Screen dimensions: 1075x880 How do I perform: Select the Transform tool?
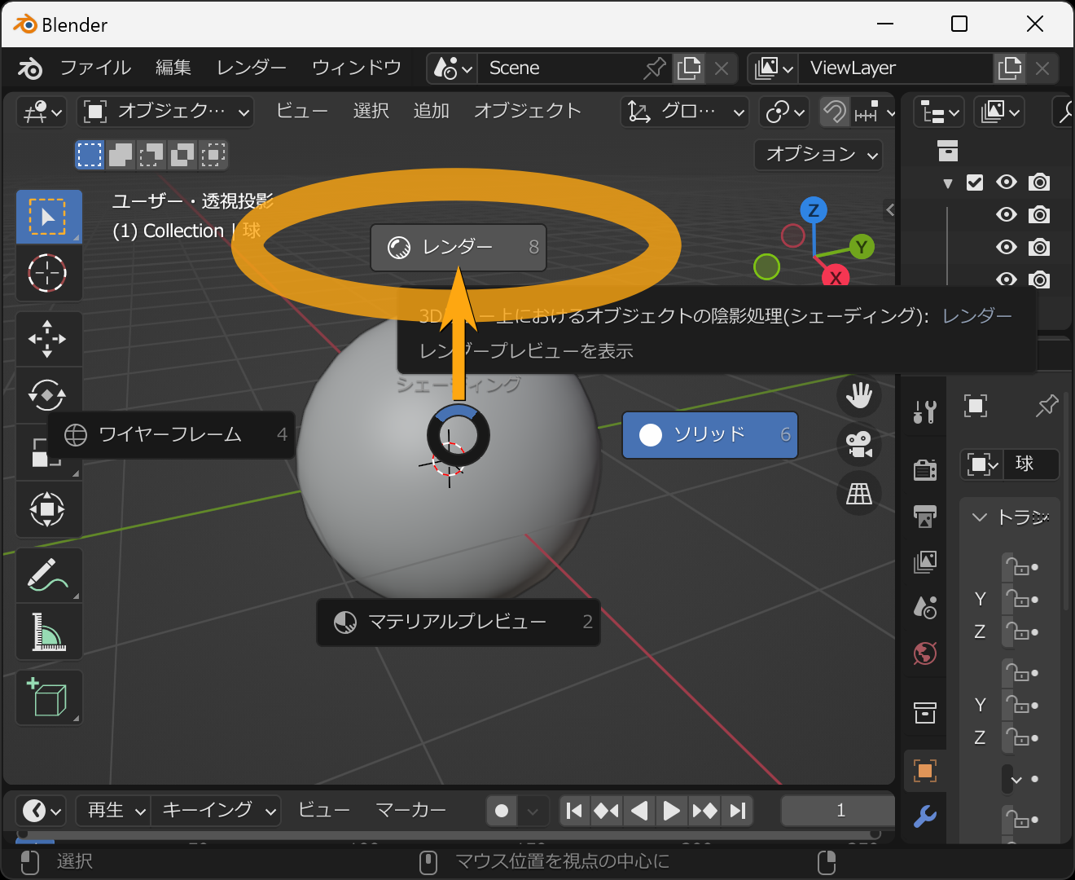[49, 509]
